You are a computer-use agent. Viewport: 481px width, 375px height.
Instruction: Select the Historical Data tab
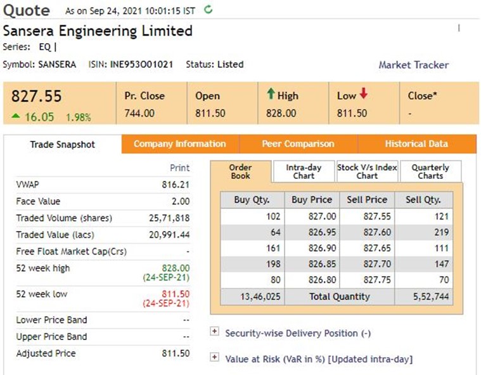416,144
